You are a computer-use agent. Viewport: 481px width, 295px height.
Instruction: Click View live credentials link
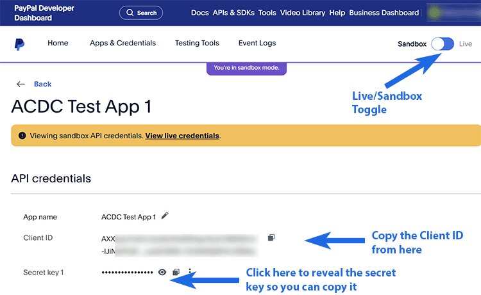(182, 136)
